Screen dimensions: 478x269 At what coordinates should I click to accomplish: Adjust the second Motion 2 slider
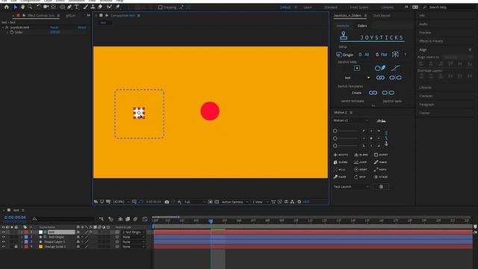(x=346, y=138)
